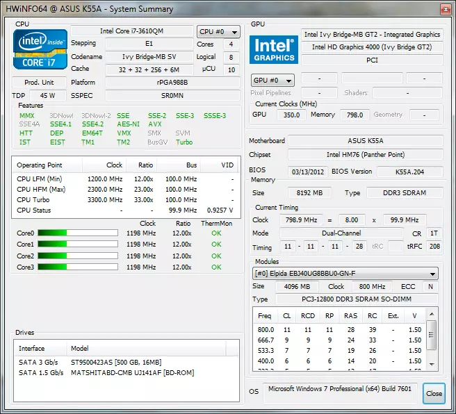Click the SSE4.2 feature label
Image resolution: width=456 pixels, height=414 pixels.
[92, 124]
